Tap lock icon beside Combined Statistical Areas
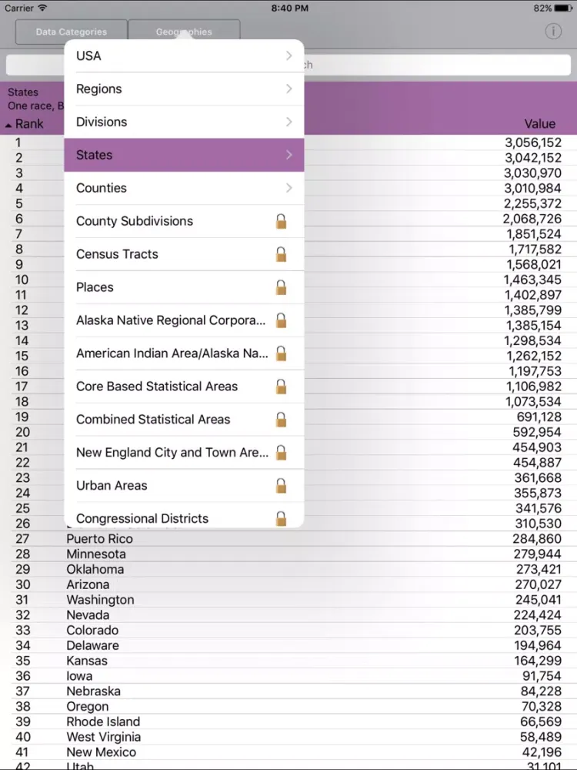This screenshot has width=577, height=770. coord(281,420)
